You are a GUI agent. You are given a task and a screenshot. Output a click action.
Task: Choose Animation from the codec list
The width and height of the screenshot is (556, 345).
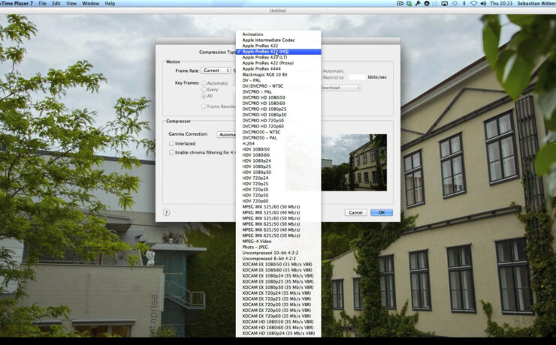click(278, 34)
